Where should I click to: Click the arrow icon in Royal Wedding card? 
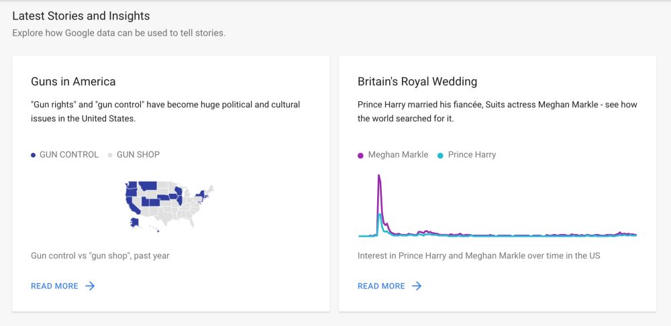[x=417, y=286]
